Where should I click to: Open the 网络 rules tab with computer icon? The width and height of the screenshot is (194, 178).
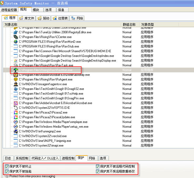[x=77, y=18]
